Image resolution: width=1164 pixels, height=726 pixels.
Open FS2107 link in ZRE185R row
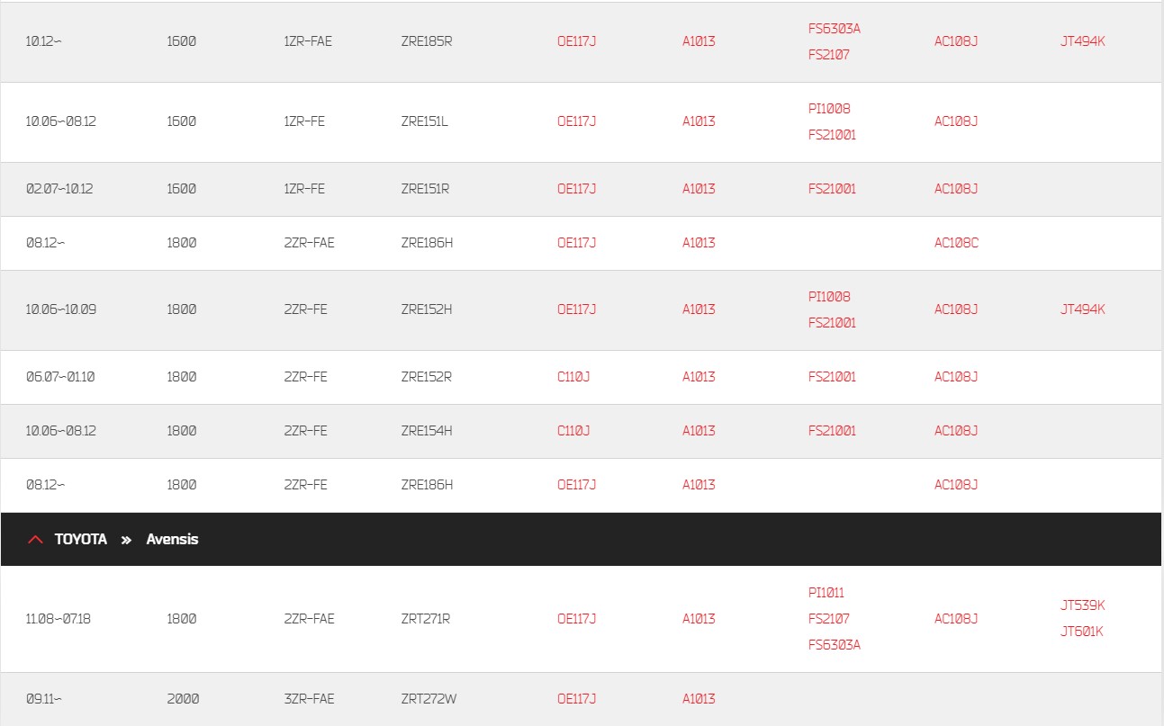(829, 55)
